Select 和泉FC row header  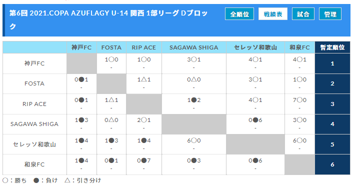click(34, 164)
